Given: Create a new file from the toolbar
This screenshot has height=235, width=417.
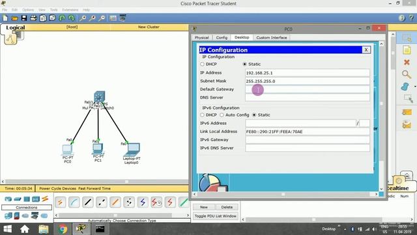Looking at the screenshot, I should coord(5,18).
